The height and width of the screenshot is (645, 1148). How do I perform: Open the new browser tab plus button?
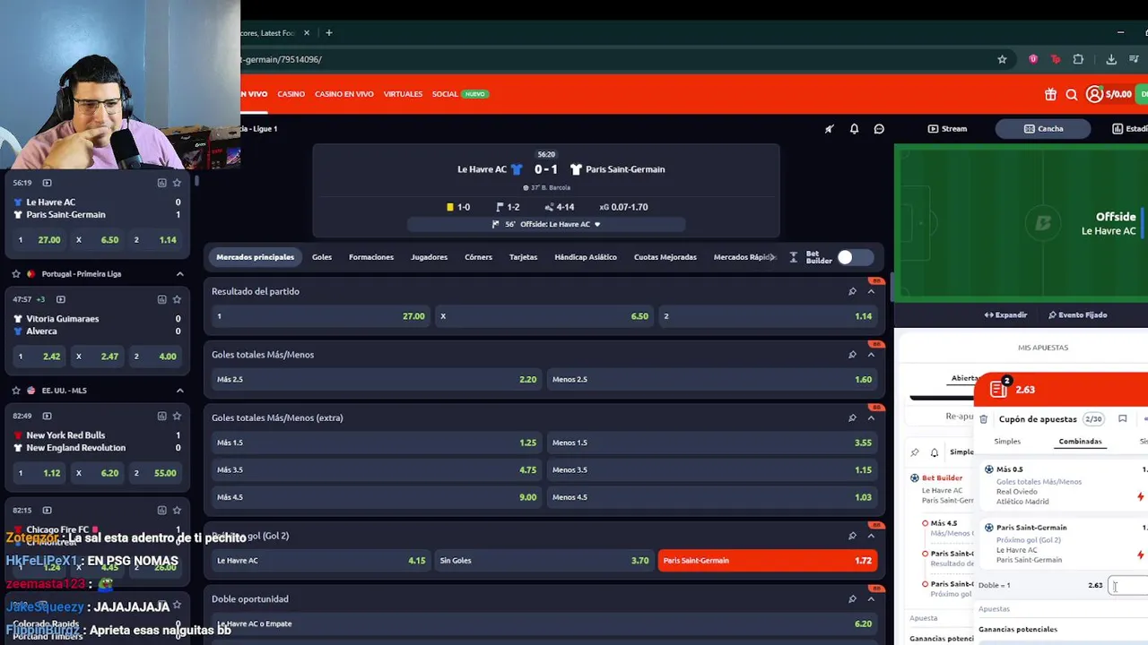point(328,33)
